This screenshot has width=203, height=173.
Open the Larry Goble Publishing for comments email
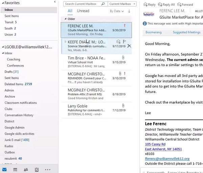click(96, 110)
